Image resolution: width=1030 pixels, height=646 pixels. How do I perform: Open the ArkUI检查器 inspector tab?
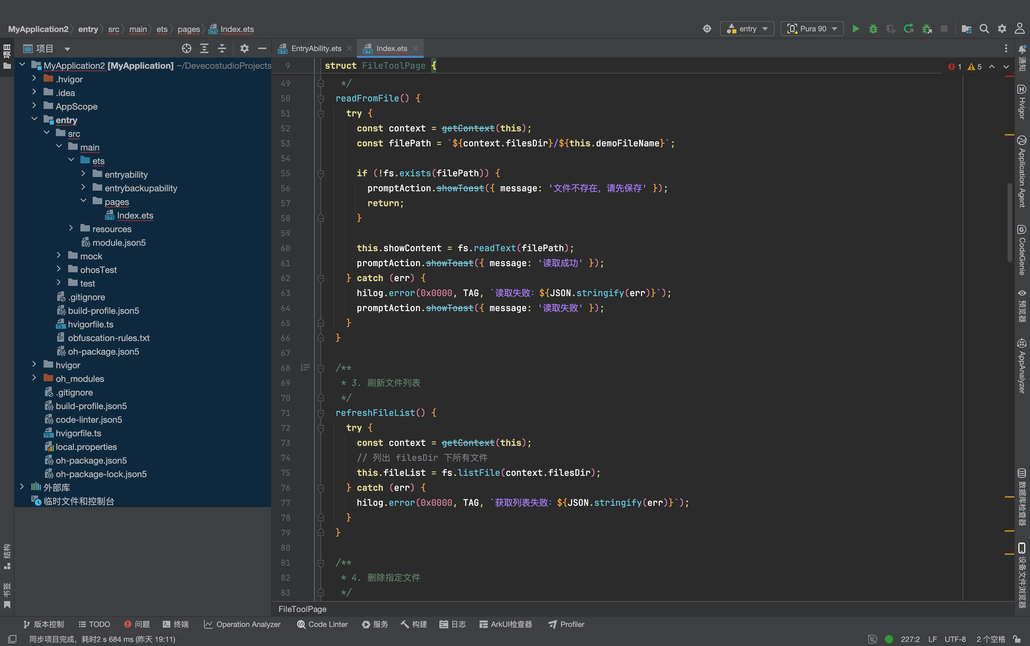506,624
